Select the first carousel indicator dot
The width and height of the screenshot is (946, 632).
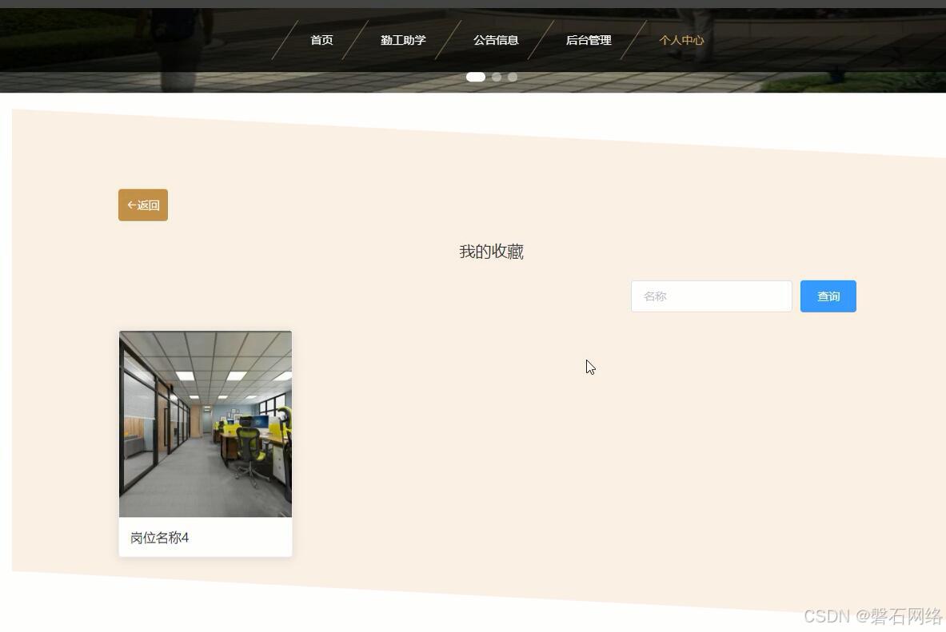click(x=475, y=77)
